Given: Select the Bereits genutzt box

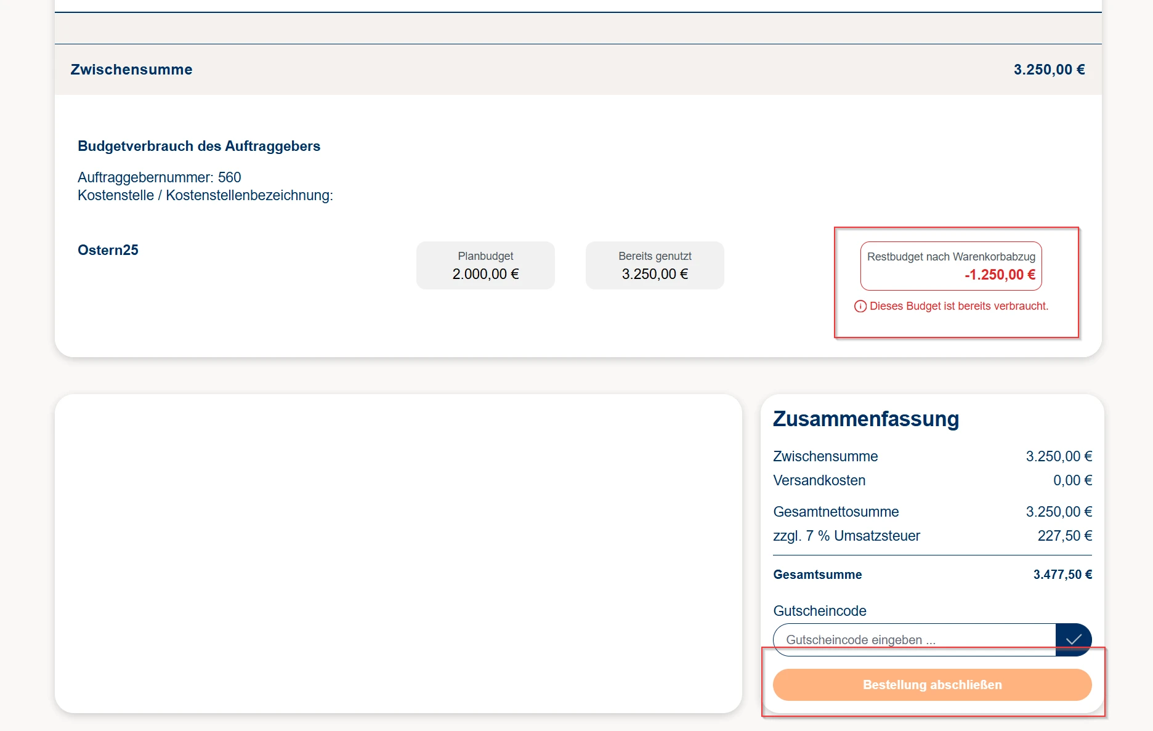Looking at the screenshot, I should 655,265.
